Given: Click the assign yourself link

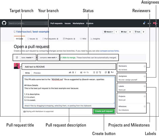Looking at the screenshot, I should (132, 80).
